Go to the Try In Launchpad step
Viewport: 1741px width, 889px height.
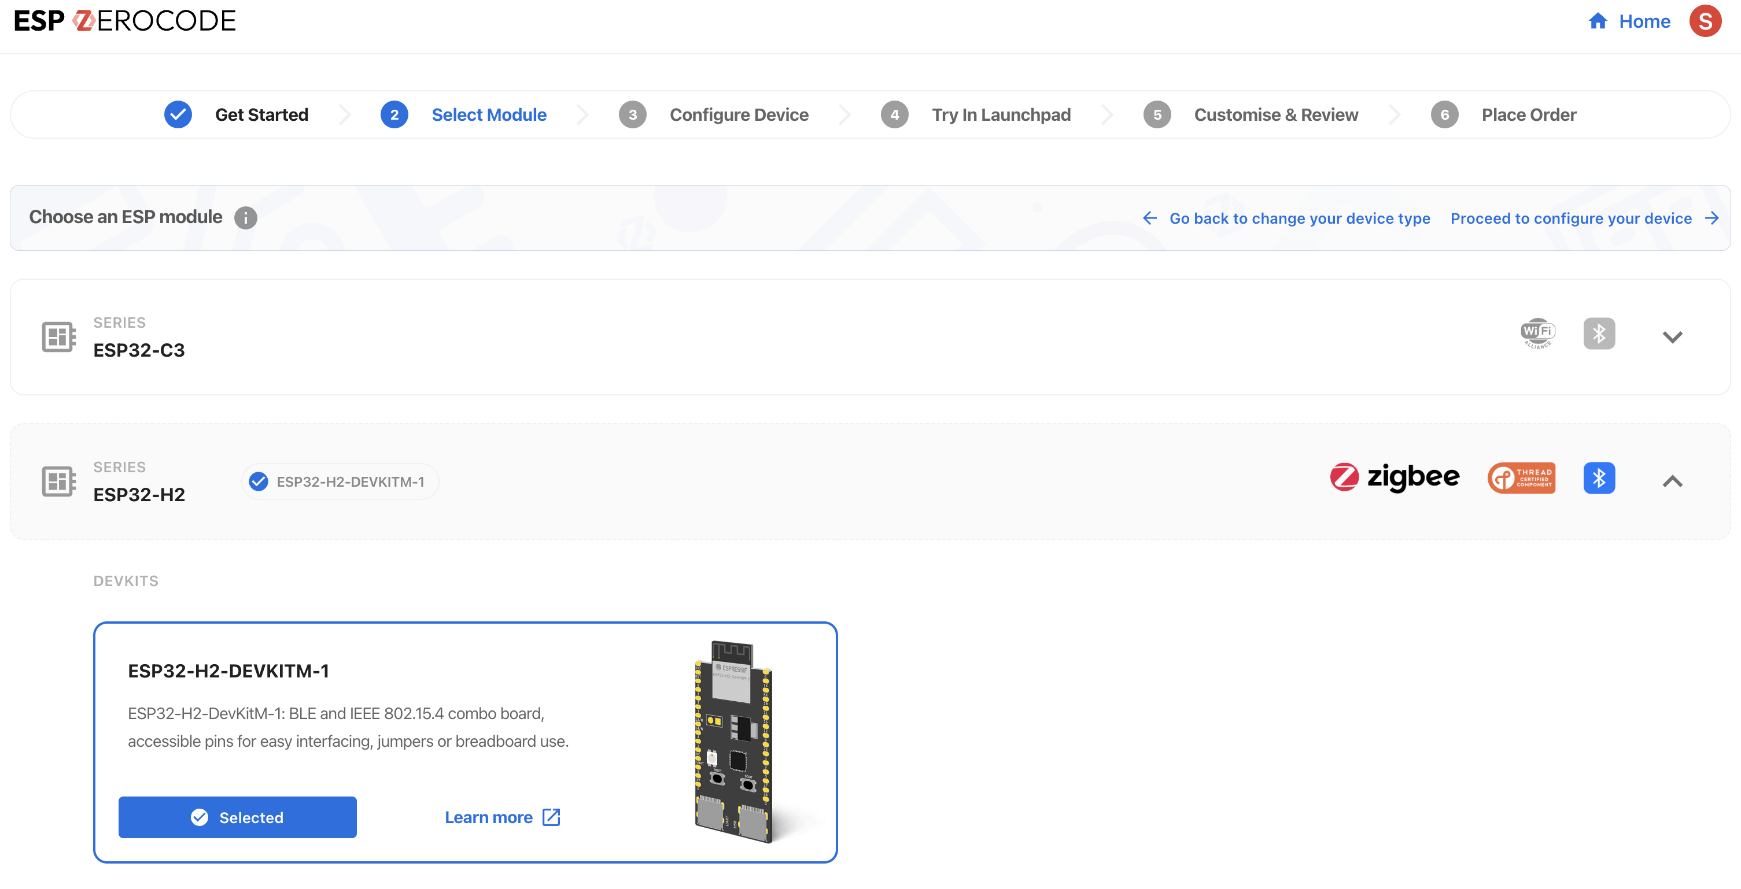1001,115
